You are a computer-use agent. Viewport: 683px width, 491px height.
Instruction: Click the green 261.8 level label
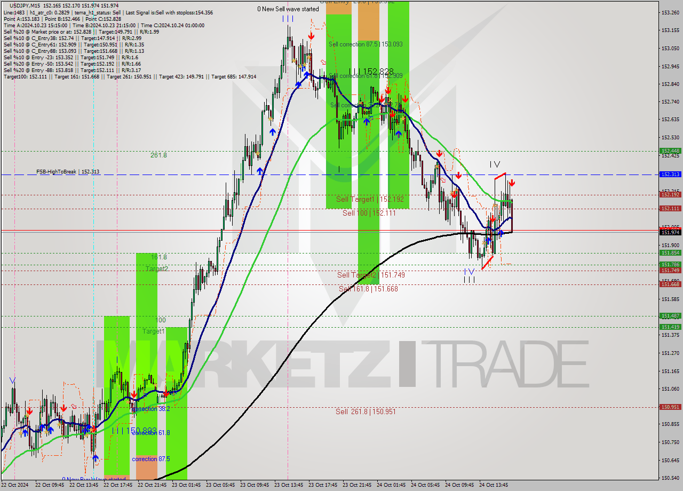pyautogui.click(x=158, y=155)
